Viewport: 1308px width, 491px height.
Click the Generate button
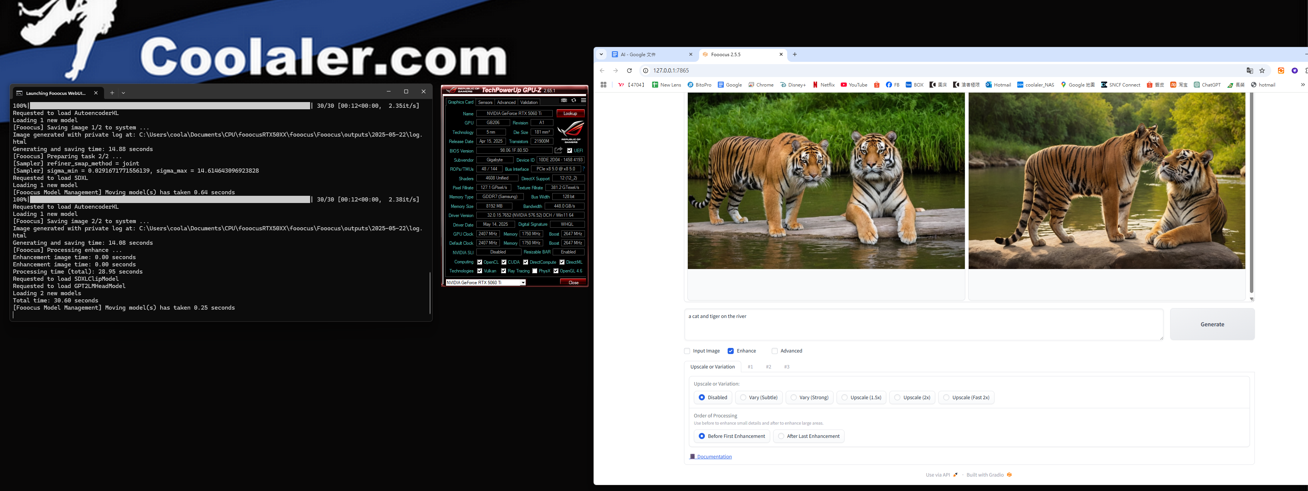tap(1212, 324)
